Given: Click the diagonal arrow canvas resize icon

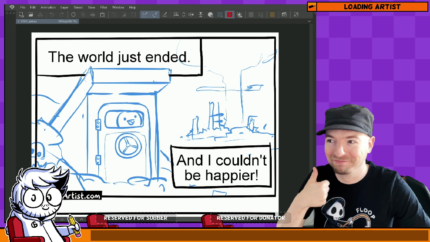Looking at the screenshot, I should click(296, 15).
